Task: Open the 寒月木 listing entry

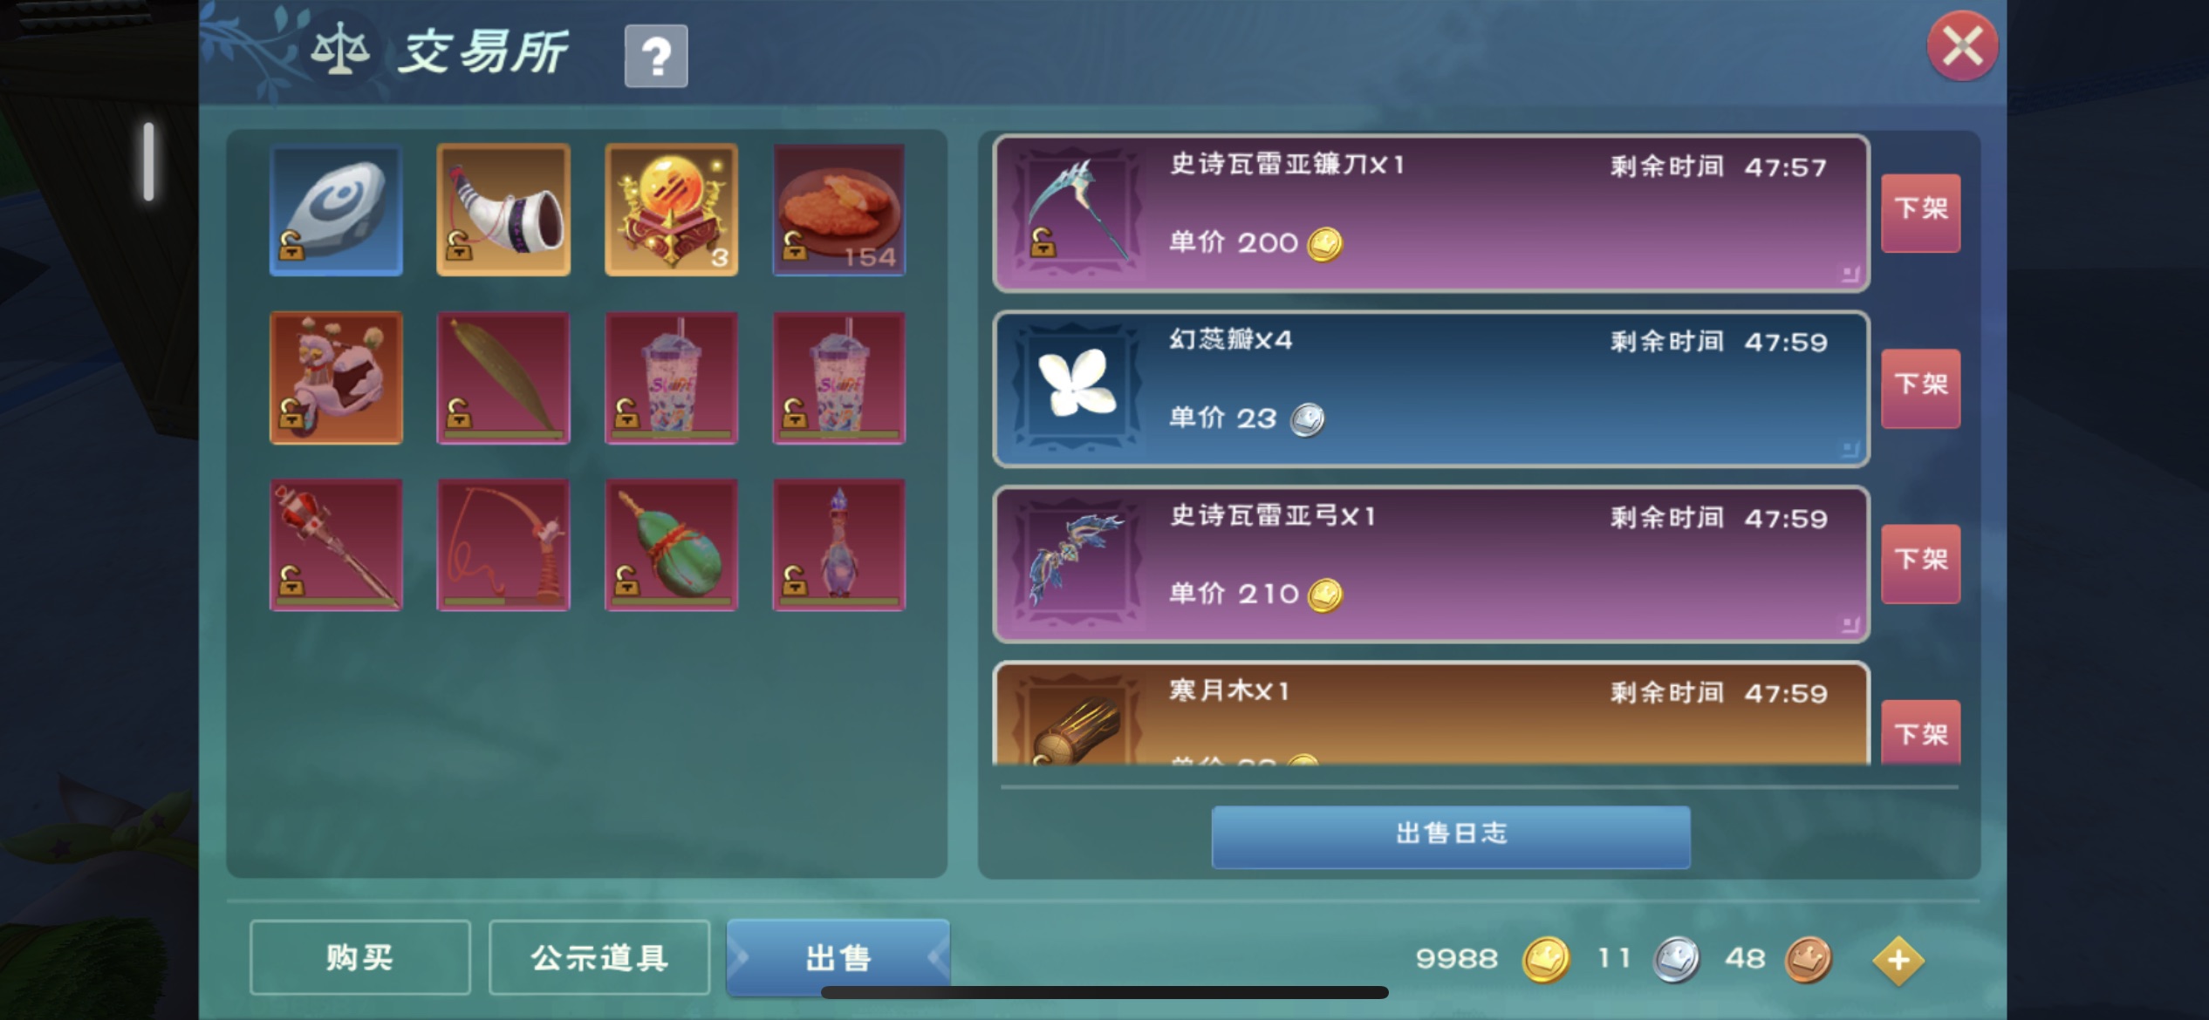Action: coord(1431,714)
